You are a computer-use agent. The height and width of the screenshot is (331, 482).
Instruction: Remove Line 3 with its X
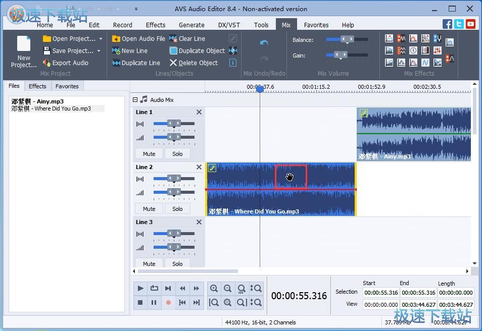click(x=199, y=222)
